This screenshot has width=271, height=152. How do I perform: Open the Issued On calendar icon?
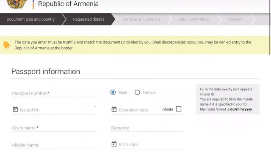point(15,109)
